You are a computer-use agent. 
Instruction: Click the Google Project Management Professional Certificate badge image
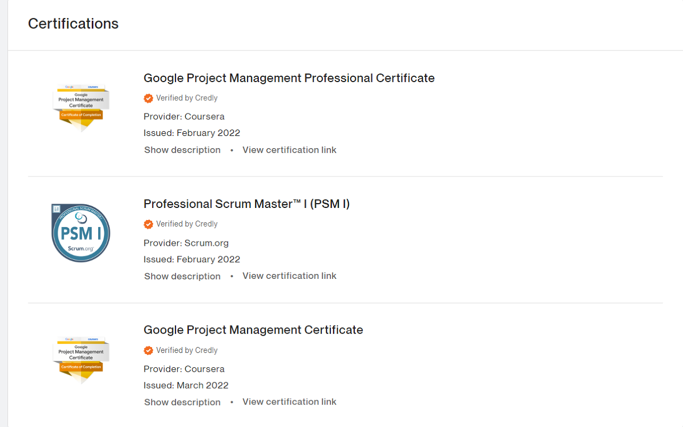pyautogui.click(x=81, y=107)
